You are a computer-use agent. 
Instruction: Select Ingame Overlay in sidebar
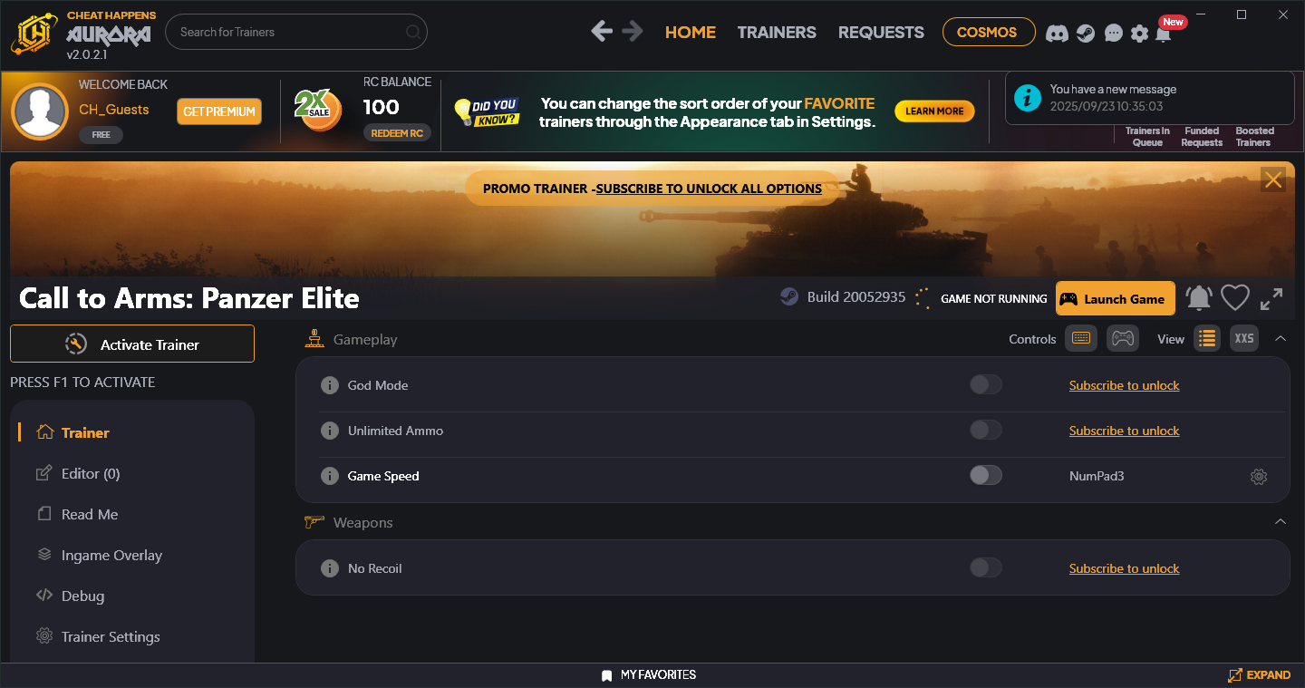111,555
